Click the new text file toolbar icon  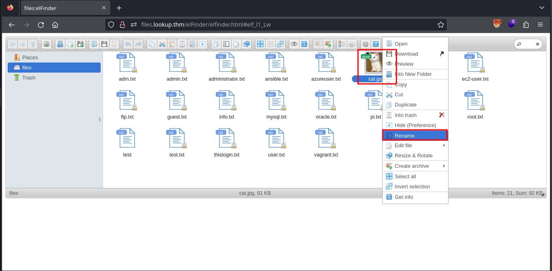coord(70,44)
